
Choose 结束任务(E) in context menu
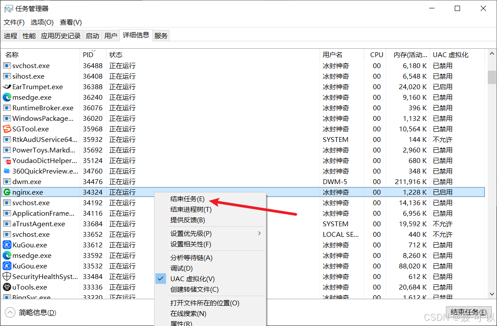coord(210,199)
